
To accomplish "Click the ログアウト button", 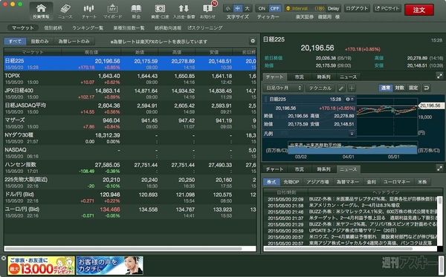I will 357,8.
